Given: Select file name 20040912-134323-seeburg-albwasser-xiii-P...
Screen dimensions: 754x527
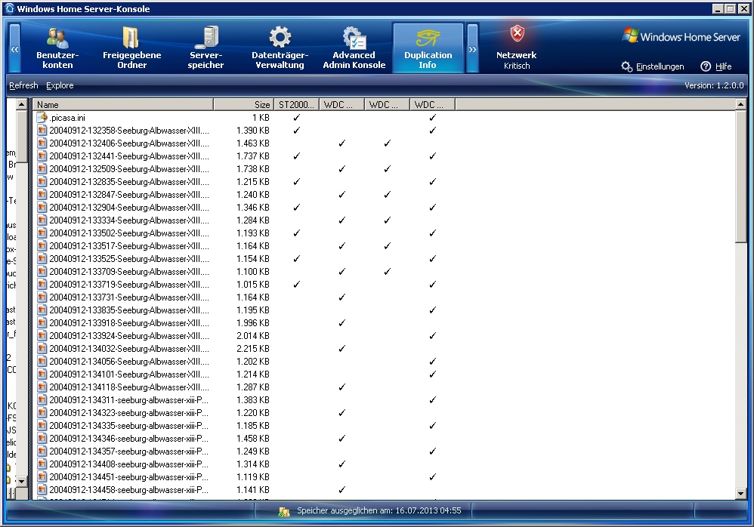Looking at the screenshot, I should tap(129, 413).
